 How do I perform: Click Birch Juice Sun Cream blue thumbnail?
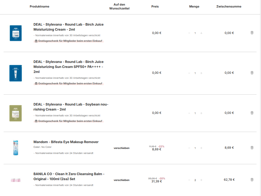point(16,73)
